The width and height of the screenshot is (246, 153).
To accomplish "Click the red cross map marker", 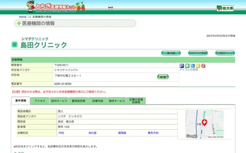I will [x=204, y=122].
